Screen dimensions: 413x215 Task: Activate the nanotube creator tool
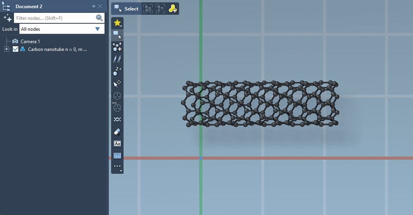pos(117,59)
